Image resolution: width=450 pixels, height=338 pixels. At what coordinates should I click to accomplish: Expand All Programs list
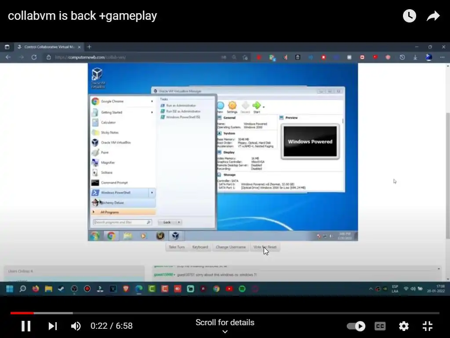coord(123,212)
